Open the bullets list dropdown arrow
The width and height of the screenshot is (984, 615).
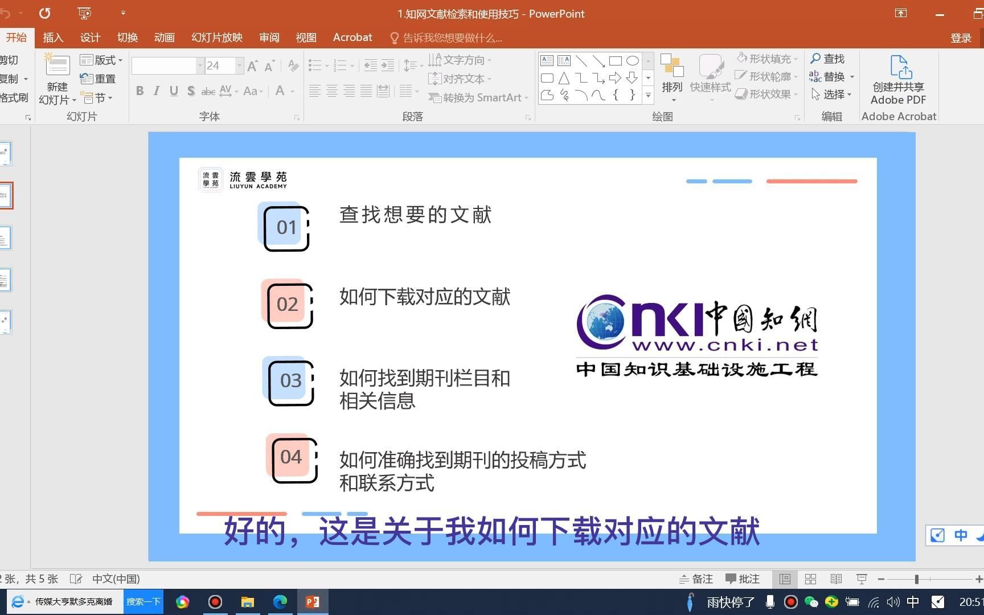tap(327, 66)
